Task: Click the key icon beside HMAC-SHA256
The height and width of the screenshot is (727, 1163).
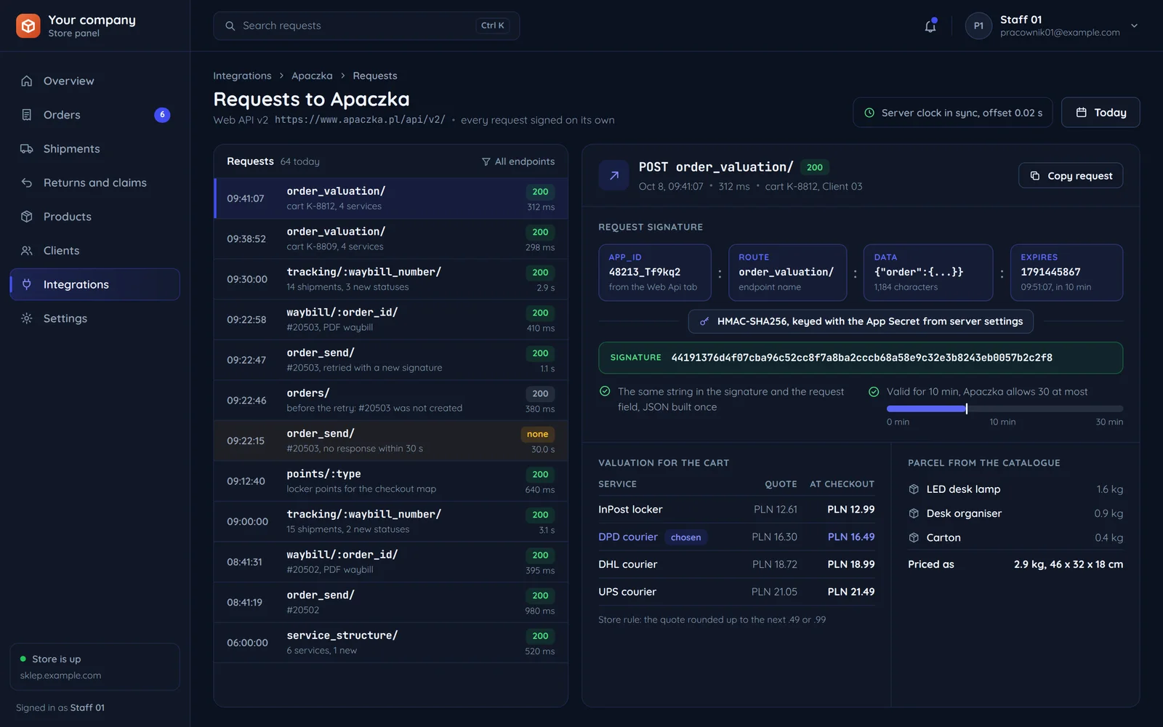Action: (704, 321)
